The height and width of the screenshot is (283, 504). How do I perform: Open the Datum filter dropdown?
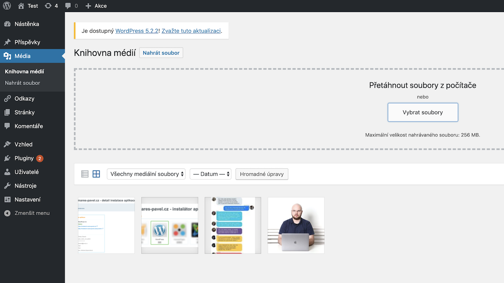click(210, 174)
